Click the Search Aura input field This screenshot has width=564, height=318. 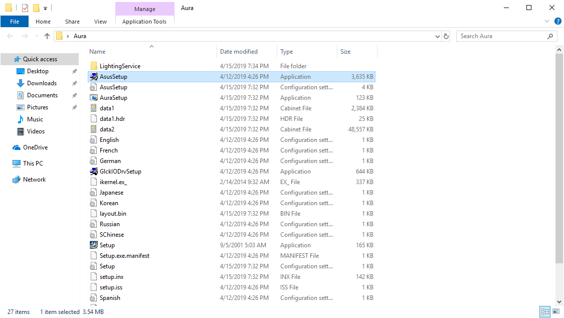(x=507, y=36)
